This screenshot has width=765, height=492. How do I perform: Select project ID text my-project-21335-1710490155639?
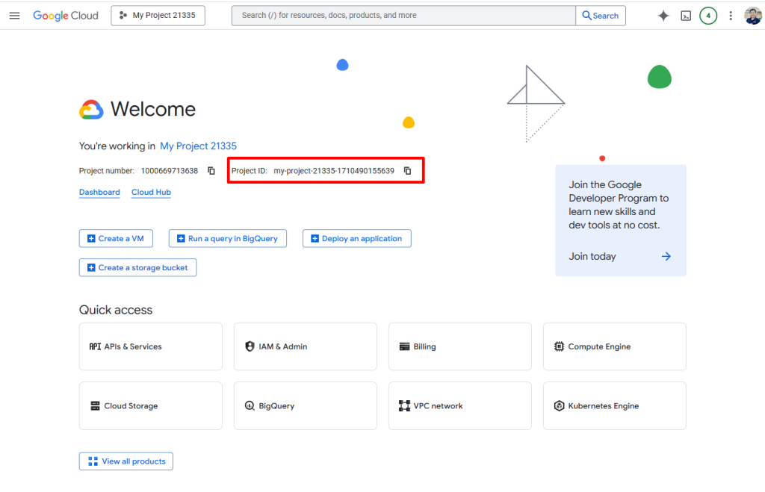334,171
